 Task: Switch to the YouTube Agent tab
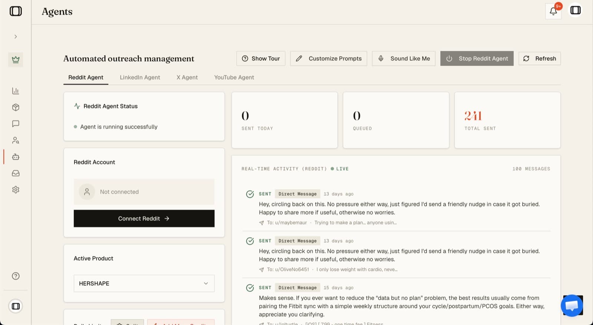tap(234, 77)
